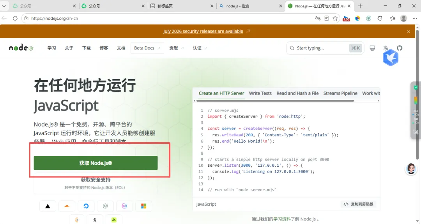
Task: Click the 获取 Node.js® button
Action: coord(96,163)
